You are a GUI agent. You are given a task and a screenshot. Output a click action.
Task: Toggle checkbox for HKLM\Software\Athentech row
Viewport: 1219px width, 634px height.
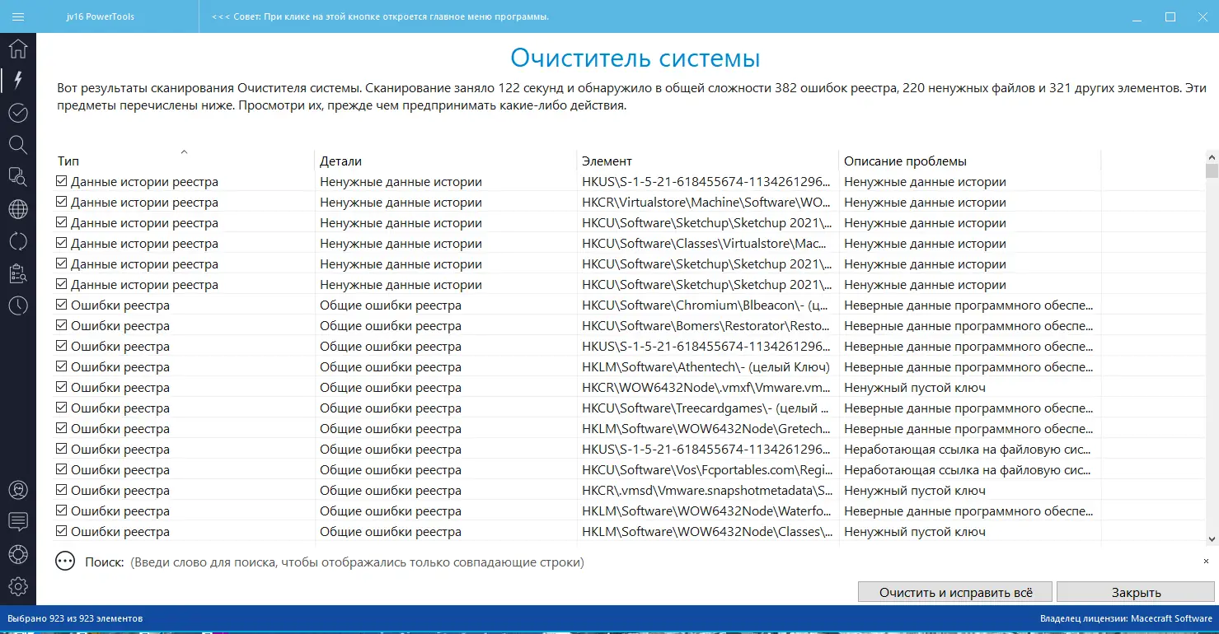pyautogui.click(x=62, y=366)
